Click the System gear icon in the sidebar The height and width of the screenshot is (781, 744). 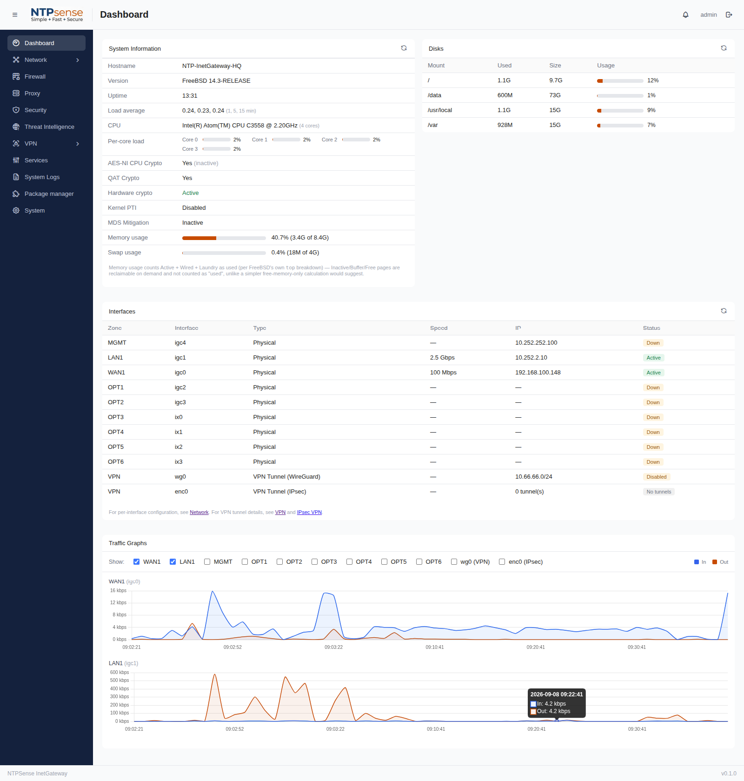pyautogui.click(x=16, y=210)
